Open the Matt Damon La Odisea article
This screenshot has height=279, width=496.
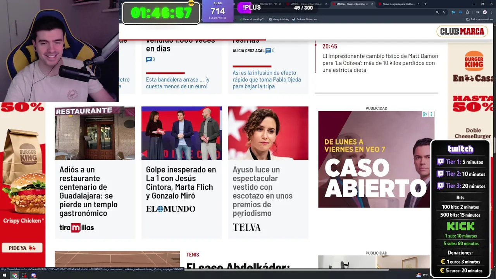pyautogui.click(x=380, y=63)
